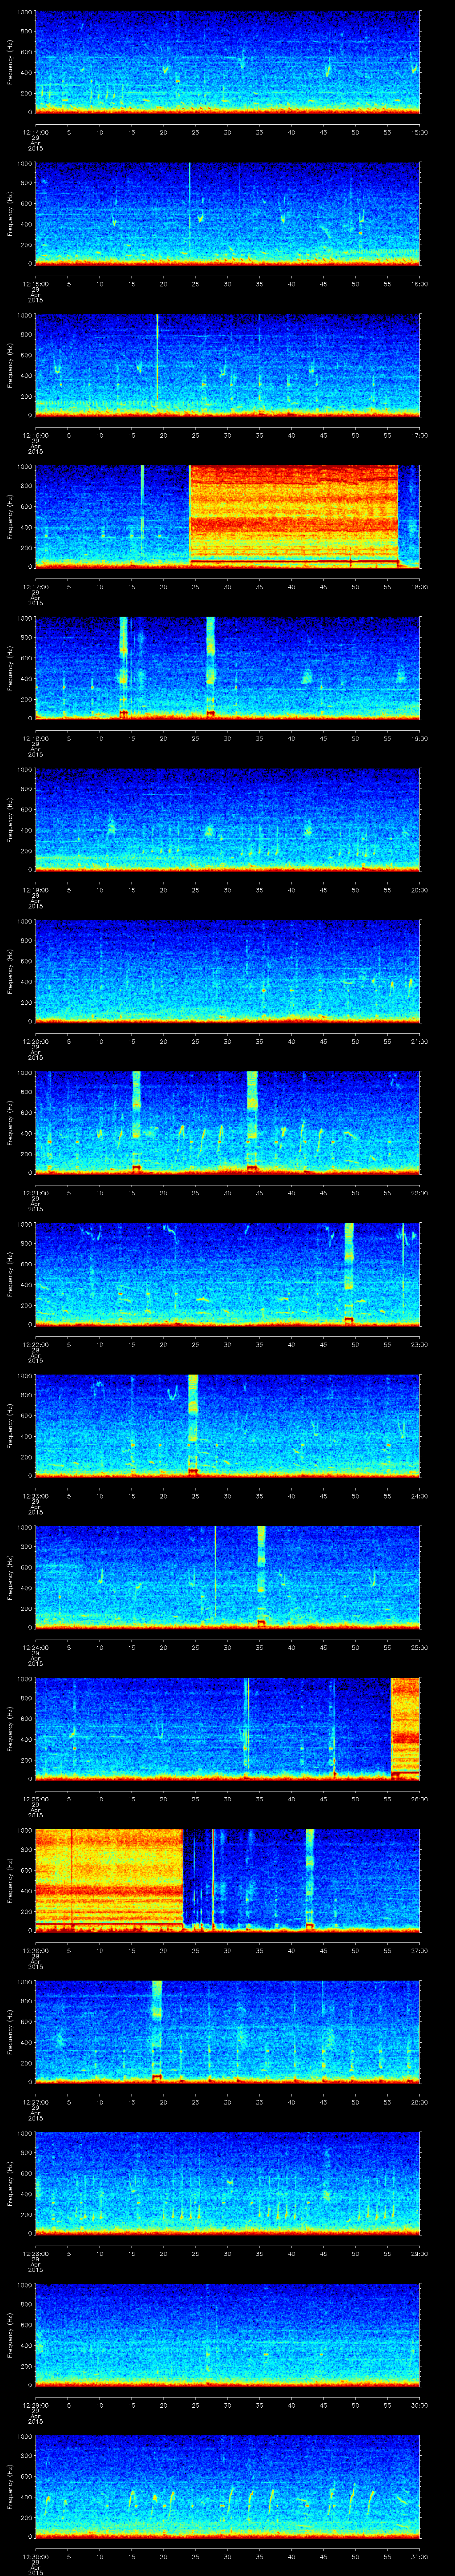
Task: Click the 12:30:00 start time label
Action: (35, 2556)
